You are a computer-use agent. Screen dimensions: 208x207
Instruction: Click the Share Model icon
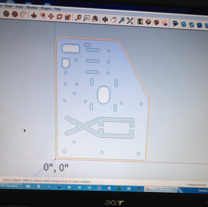(157, 22)
